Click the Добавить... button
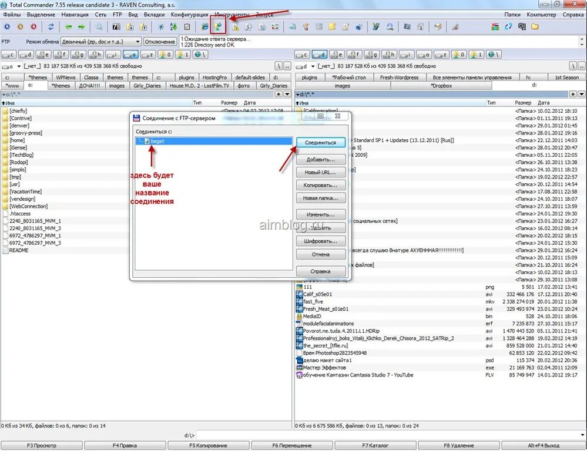 [x=320, y=160]
